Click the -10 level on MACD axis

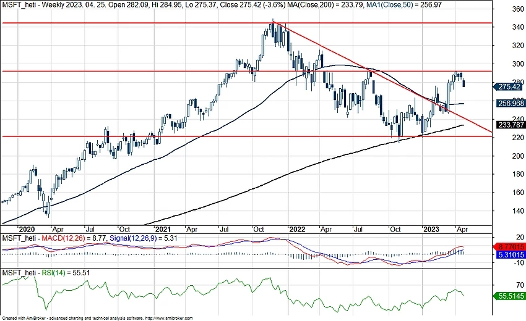coord(519,262)
